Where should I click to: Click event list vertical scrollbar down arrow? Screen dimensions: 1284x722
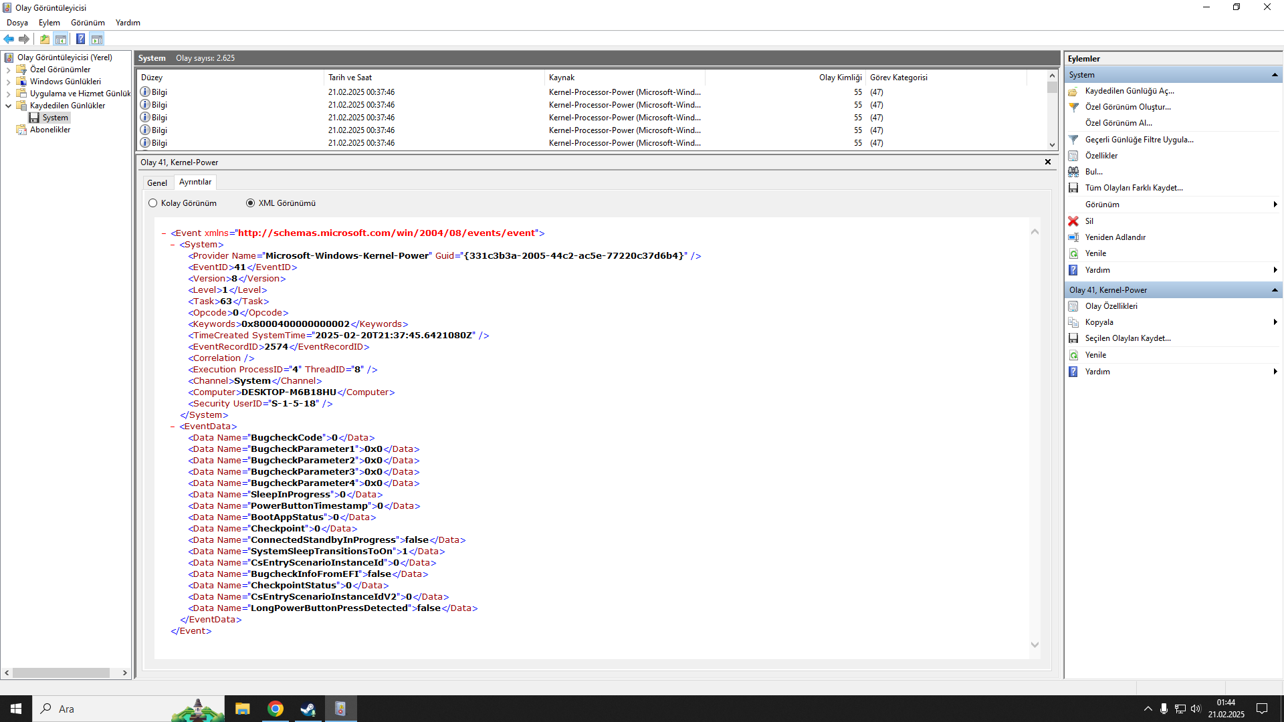[1052, 145]
